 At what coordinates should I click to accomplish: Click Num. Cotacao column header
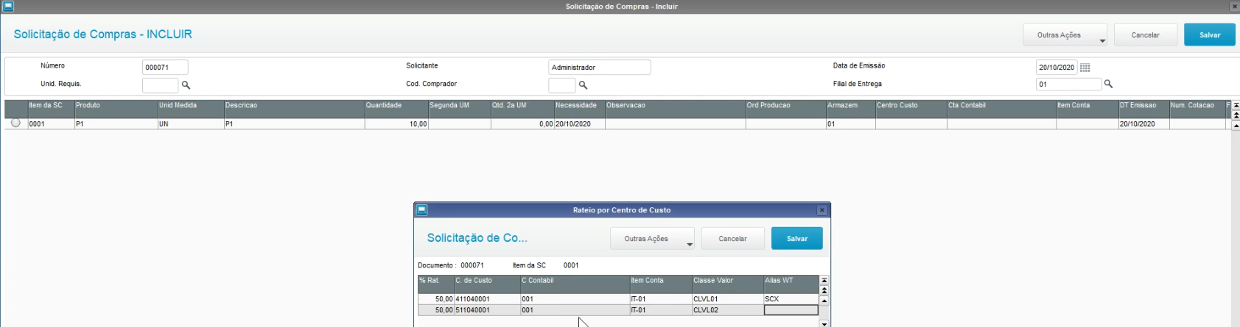pyautogui.click(x=1197, y=109)
